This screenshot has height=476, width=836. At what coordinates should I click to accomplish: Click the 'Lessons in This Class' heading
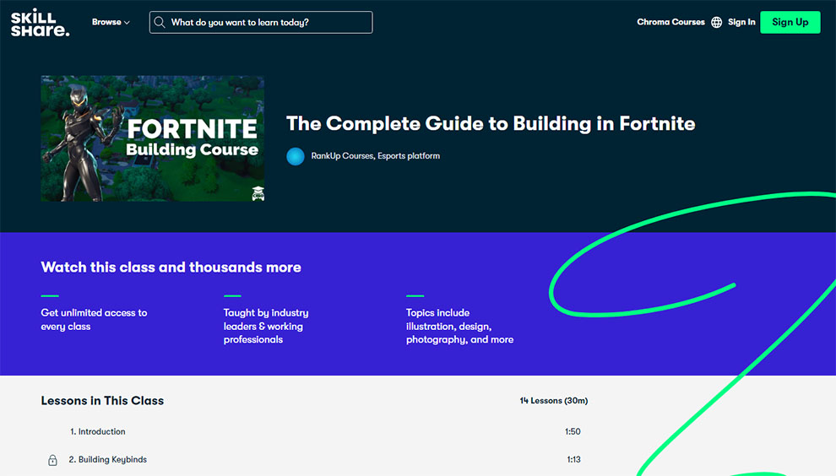pos(102,401)
